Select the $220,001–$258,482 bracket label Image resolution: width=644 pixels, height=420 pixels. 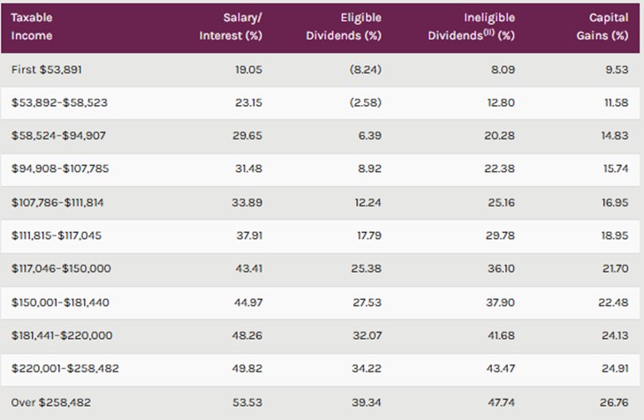64,369
